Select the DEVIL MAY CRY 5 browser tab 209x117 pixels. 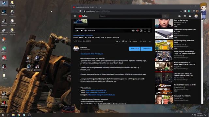85,7
